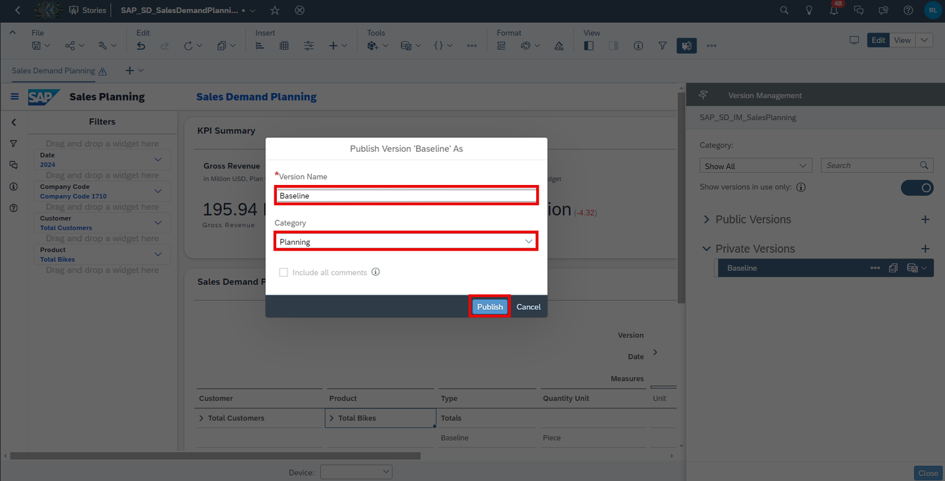Select the Sales Demand Planning page tab
The height and width of the screenshot is (481, 945).
pos(53,71)
